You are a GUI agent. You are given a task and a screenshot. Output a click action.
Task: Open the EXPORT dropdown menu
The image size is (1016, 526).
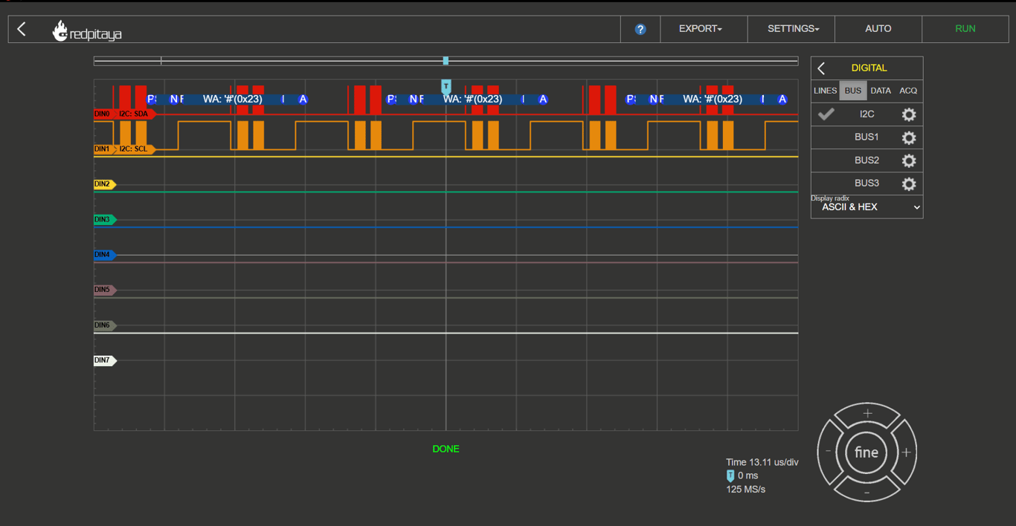[x=701, y=29]
